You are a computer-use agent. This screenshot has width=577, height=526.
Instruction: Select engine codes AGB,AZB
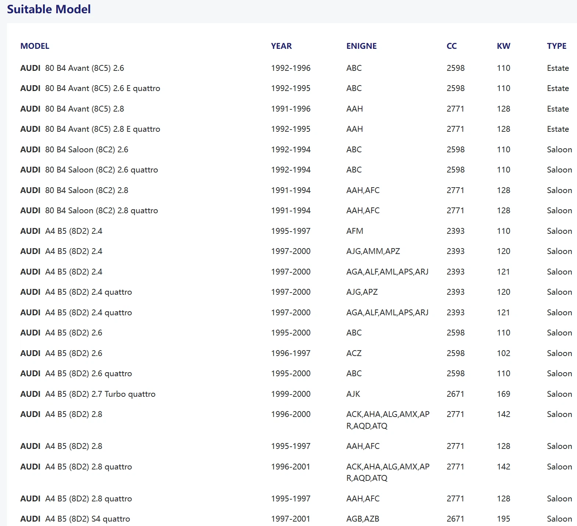click(363, 519)
